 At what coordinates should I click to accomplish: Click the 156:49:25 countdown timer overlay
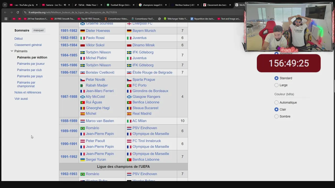[x=289, y=63]
